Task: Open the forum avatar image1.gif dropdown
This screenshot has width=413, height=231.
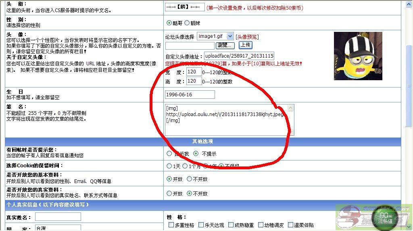Action: (215, 36)
